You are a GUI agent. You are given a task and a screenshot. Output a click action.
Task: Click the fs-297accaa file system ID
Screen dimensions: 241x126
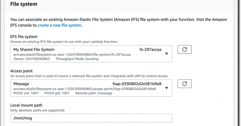pyautogui.click(x=150, y=49)
